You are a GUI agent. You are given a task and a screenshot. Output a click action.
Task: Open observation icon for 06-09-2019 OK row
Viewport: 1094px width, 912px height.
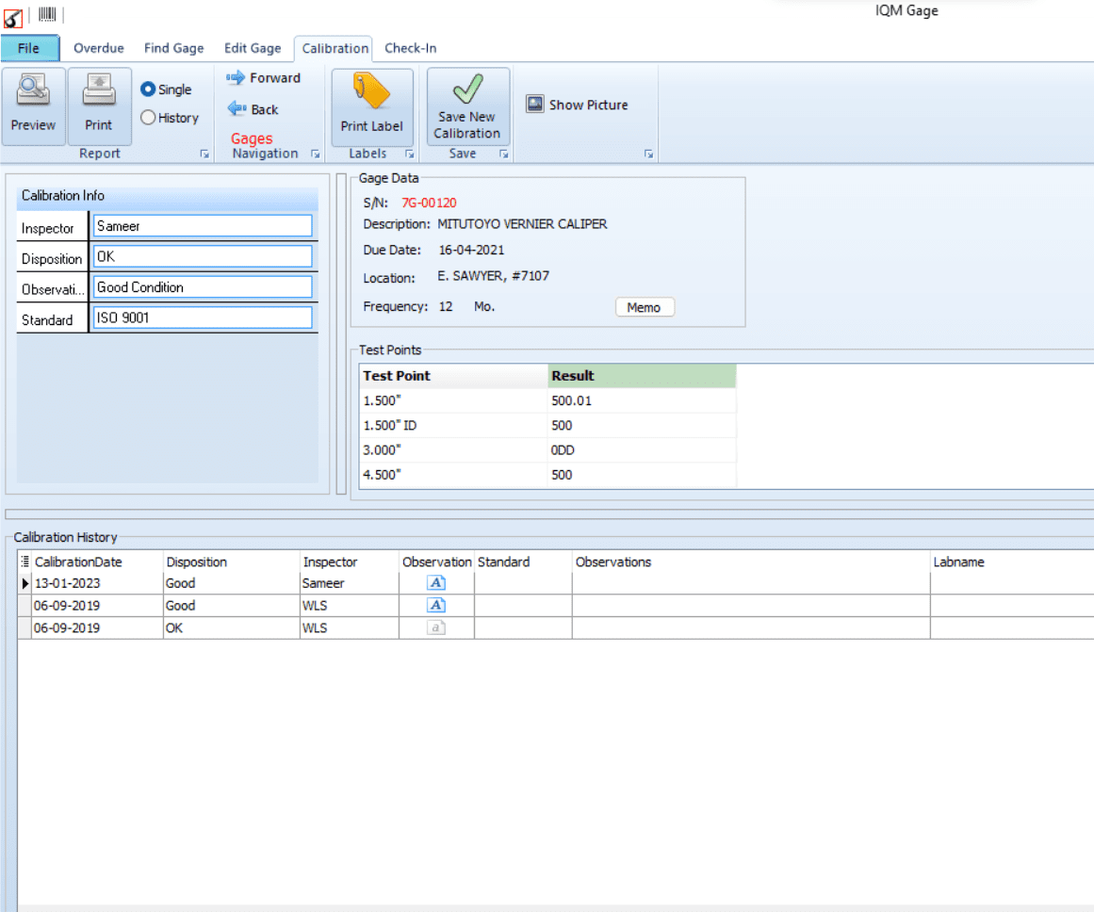[x=435, y=627]
